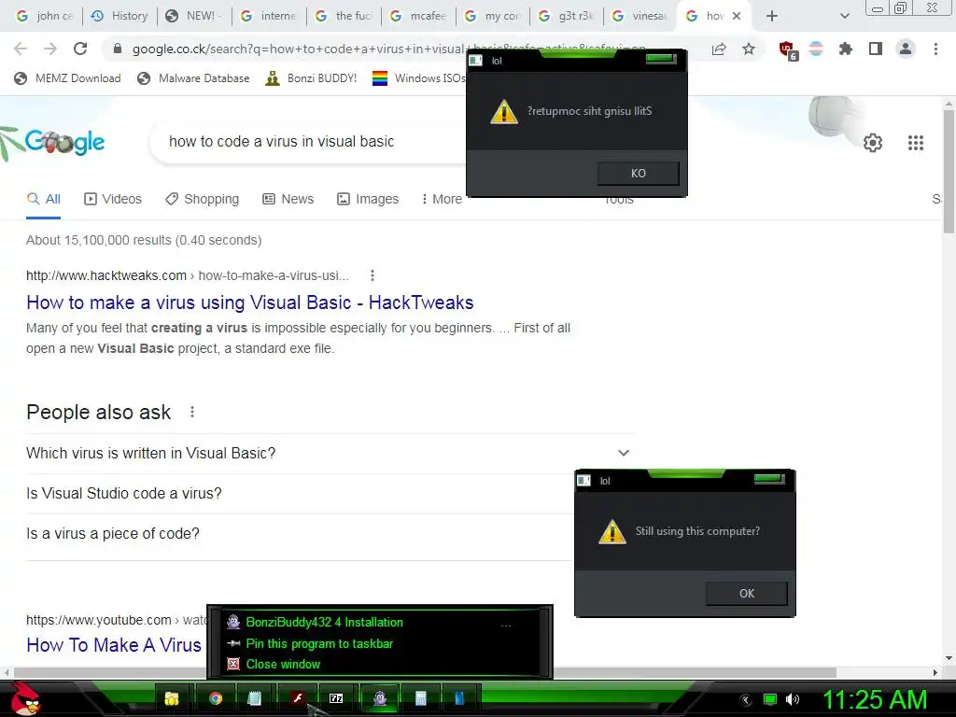The width and height of the screenshot is (956, 717).
Task: Expand 'Which virus is written in Visual Basic?'
Action: (x=330, y=453)
